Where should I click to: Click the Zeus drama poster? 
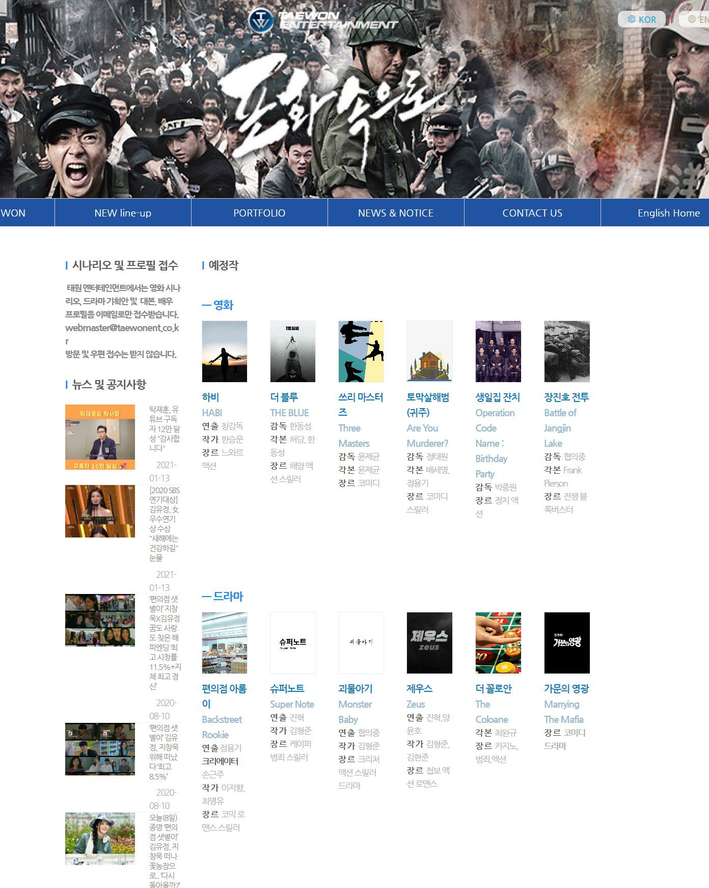tap(429, 643)
